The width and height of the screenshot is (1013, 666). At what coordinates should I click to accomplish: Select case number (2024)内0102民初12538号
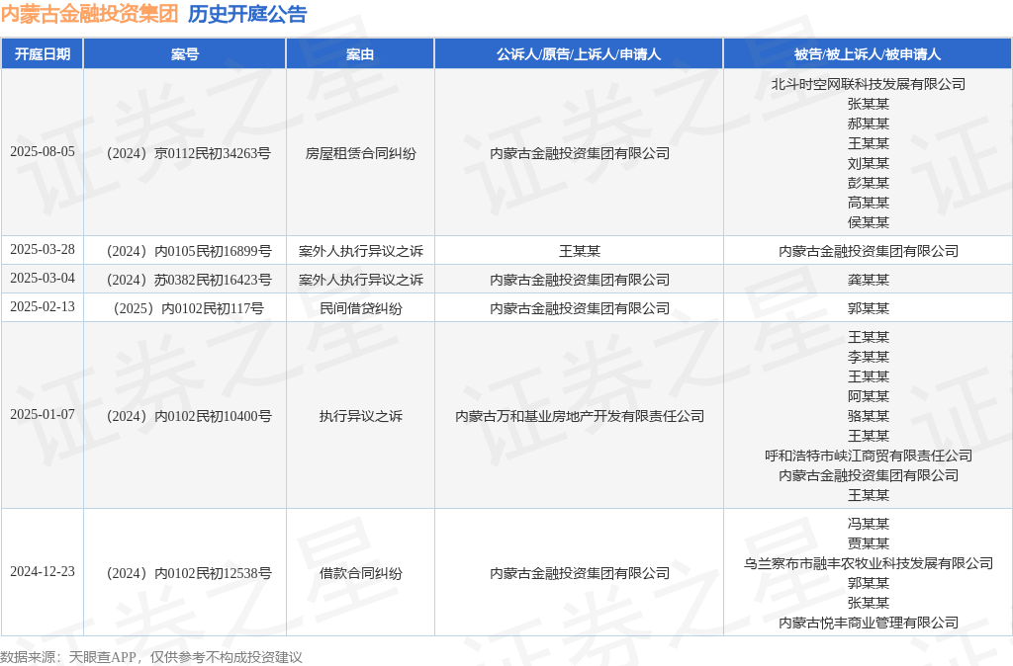pos(189,573)
